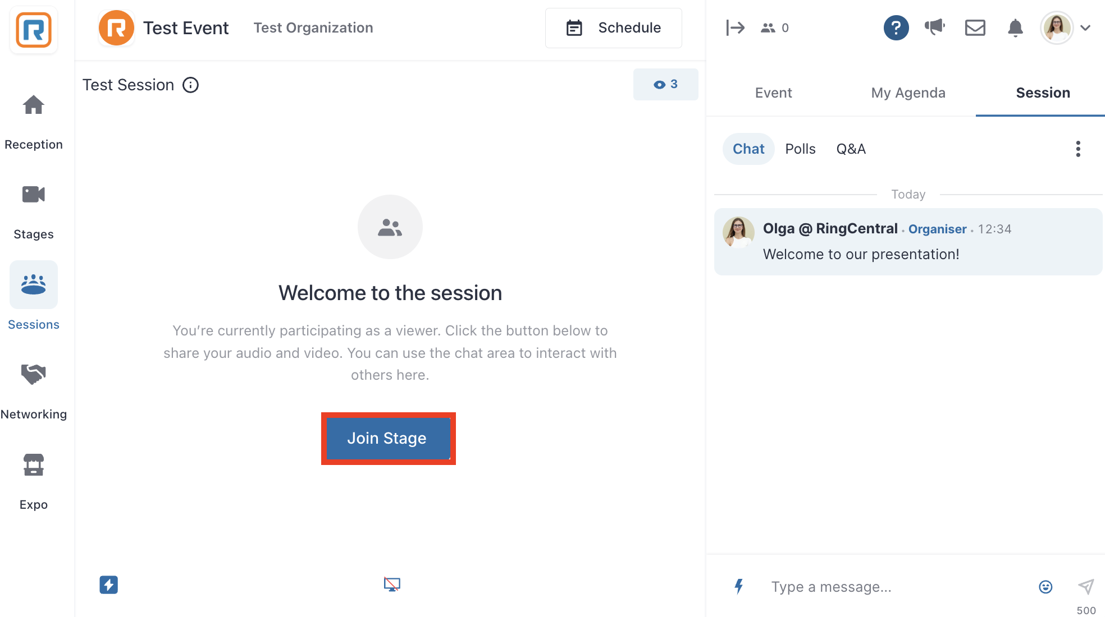
Task: Open announcements megaphone icon
Action: point(935,27)
